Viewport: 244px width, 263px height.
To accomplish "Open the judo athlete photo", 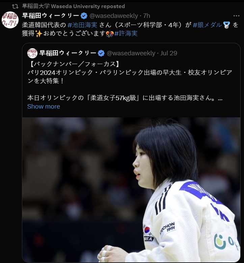I will tap(131, 190).
